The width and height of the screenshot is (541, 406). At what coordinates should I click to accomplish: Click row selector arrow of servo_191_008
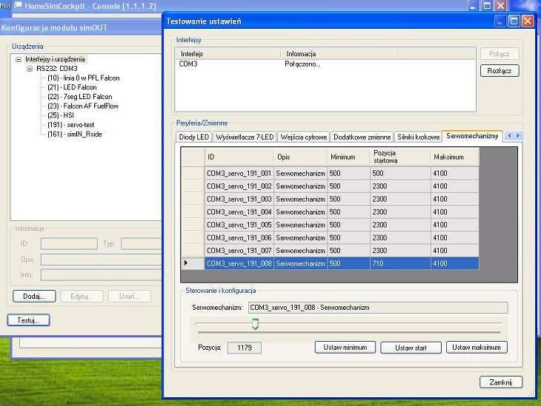[185, 263]
